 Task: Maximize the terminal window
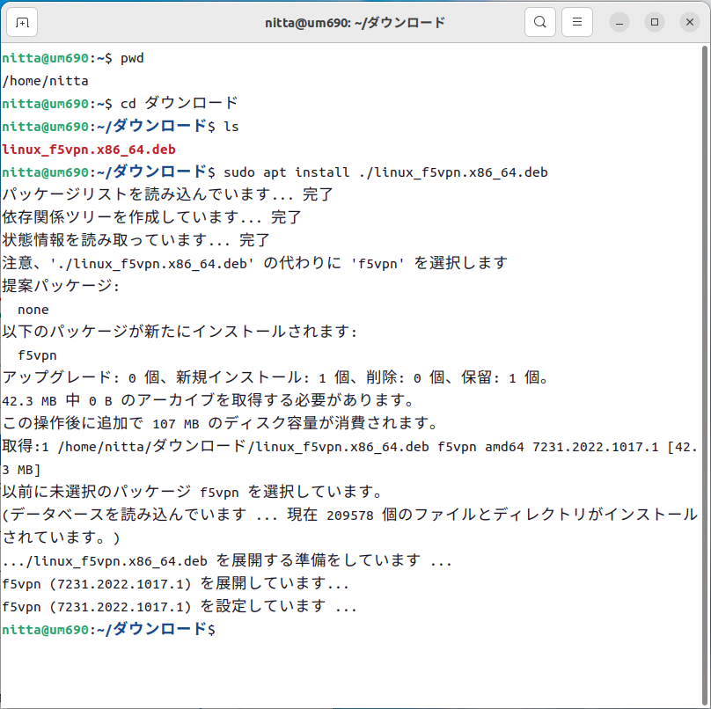tap(654, 22)
